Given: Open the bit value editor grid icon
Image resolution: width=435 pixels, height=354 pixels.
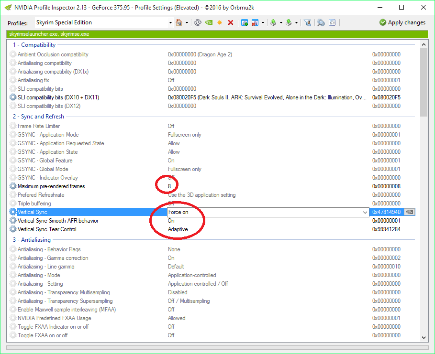Looking at the screenshot, I should pos(332,22).
